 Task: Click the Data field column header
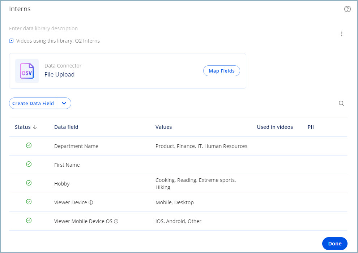click(x=66, y=127)
